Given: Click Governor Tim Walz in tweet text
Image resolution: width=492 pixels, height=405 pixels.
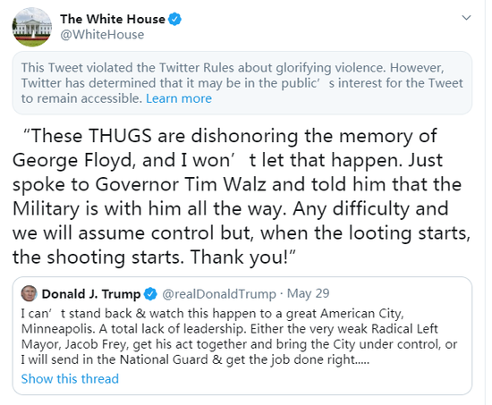Looking at the screenshot, I should pyautogui.click(x=181, y=184).
